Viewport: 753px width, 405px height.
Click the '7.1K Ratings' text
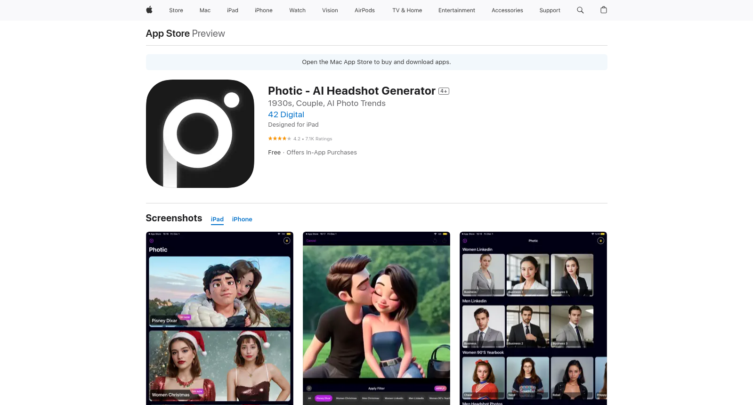coord(319,139)
